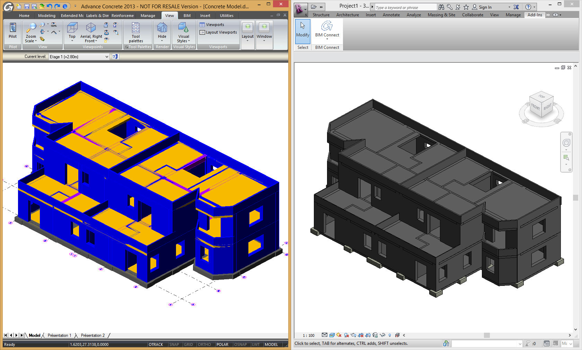This screenshot has height=350, width=582.
Task: Toggle OTRACK in the status bar
Action: tap(156, 344)
